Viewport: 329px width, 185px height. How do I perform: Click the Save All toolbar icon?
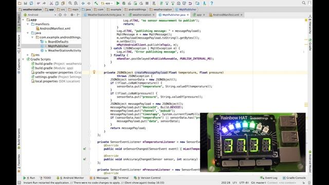click(25, 3)
